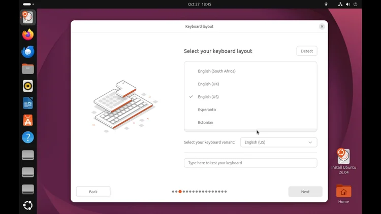Open the clock Oct 27 18:45 calendar
The image size is (381, 214).
[200, 4]
